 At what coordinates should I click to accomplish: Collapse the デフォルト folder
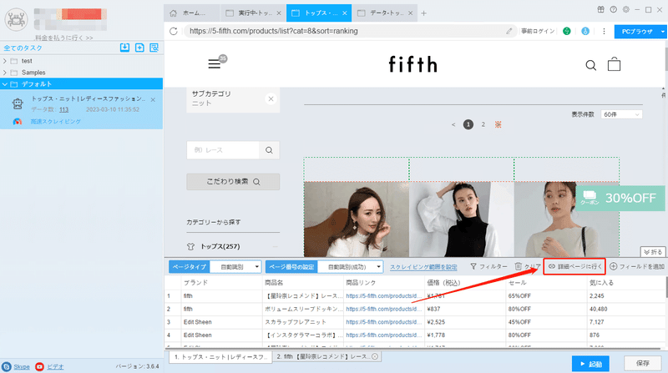pyautogui.click(x=5, y=84)
